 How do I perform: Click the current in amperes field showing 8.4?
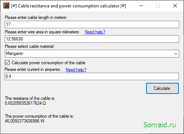(91, 76)
